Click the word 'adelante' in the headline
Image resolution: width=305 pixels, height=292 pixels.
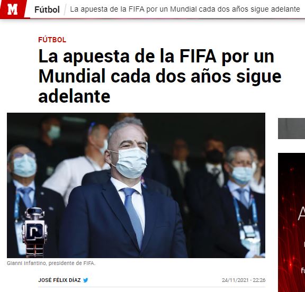click(x=74, y=96)
